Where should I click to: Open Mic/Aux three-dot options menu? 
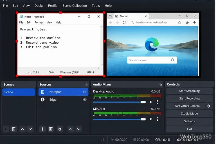[157, 119]
